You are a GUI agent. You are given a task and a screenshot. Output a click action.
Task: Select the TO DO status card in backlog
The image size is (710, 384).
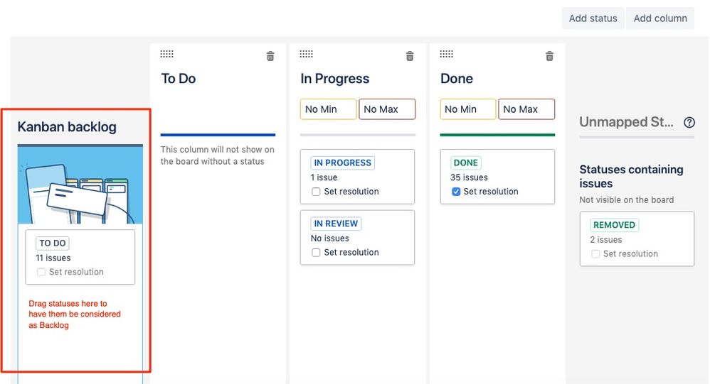click(80, 257)
